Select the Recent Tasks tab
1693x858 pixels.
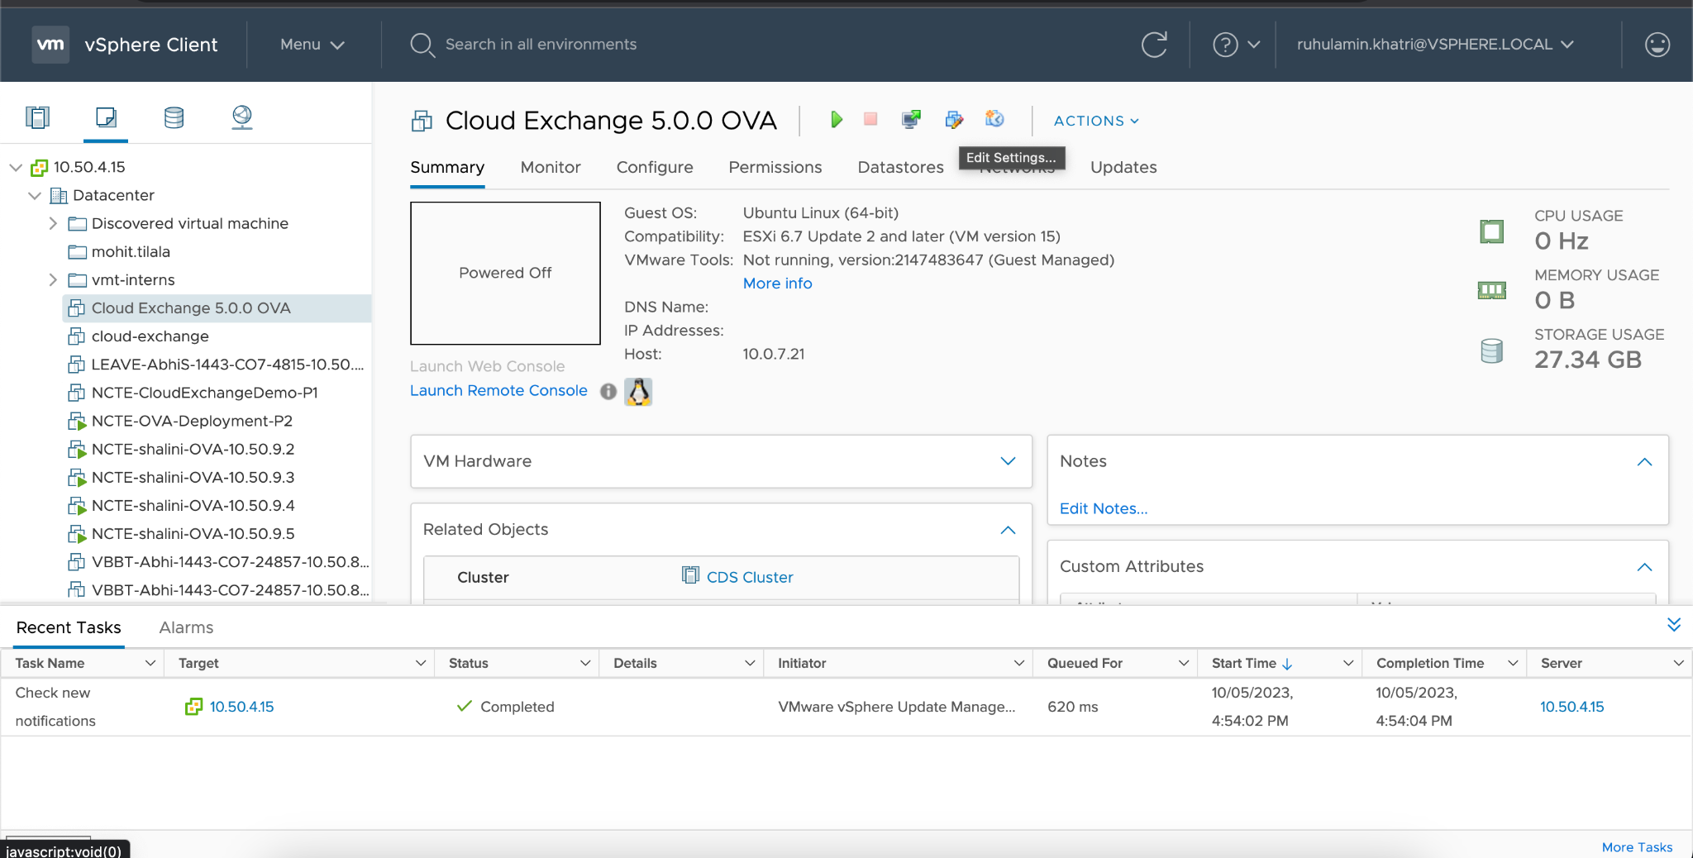click(69, 628)
